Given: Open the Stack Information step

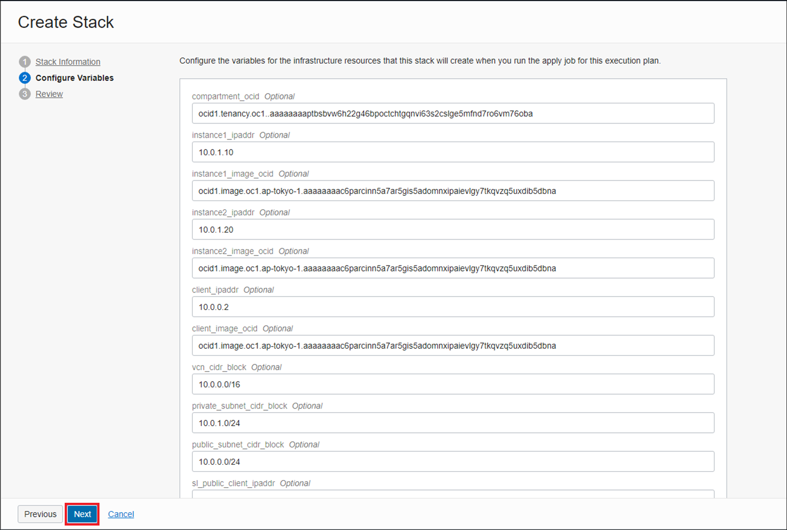Looking at the screenshot, I should pos(67,62).
